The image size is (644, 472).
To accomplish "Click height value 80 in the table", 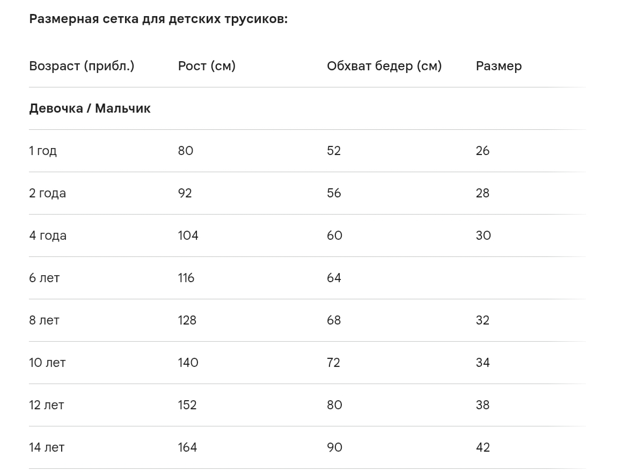I will [186, 151].
